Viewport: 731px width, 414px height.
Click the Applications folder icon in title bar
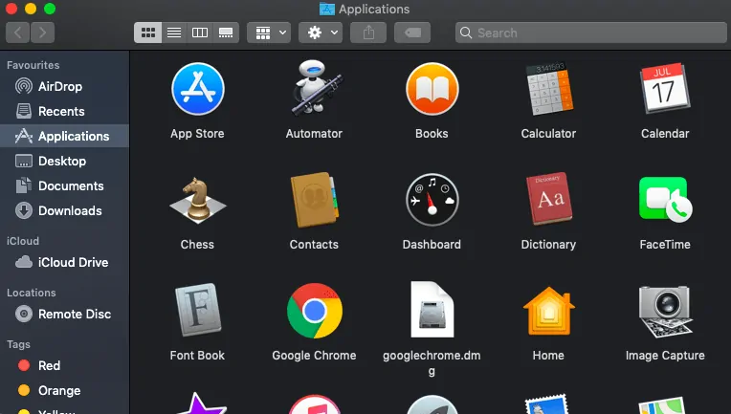327,9
